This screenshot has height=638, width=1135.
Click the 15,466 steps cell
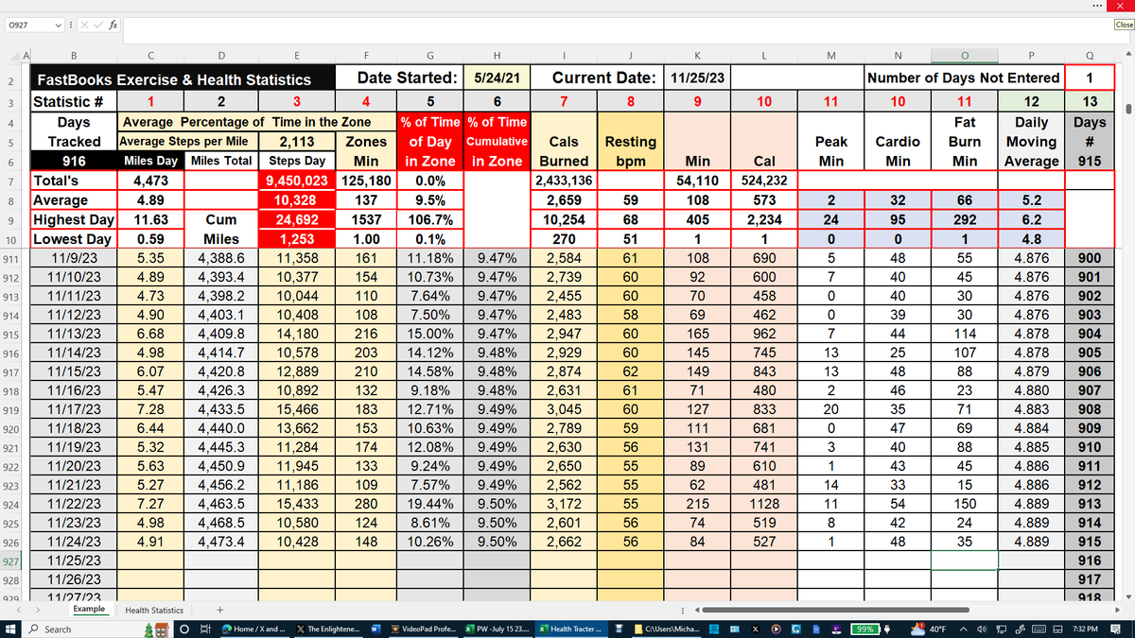297,409
